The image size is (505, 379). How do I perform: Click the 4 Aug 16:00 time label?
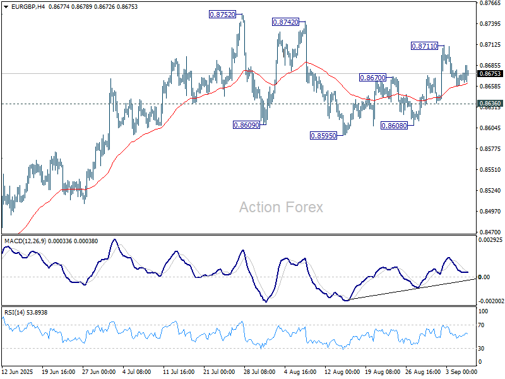click(x=300, y=371)
